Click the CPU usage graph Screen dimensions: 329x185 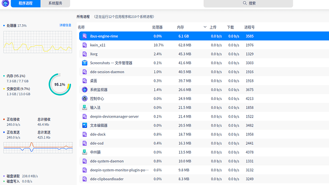38,42
